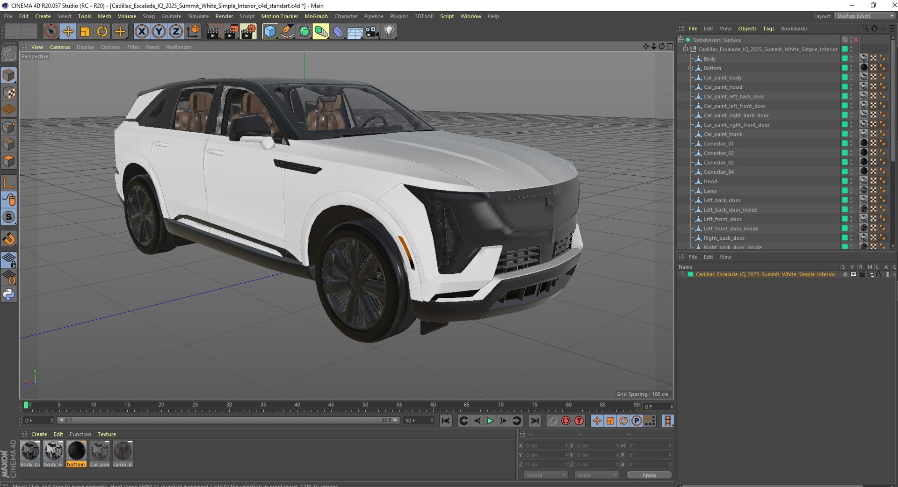Click frame 45 on the timeline ruler

[x=331, y=406]
